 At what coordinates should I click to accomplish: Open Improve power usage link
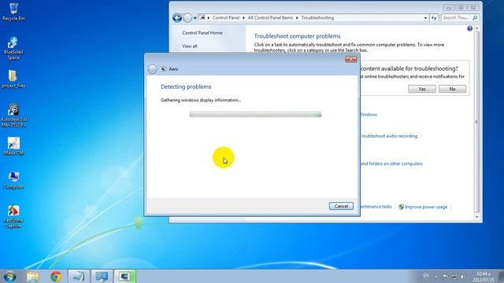coord(426,207)
